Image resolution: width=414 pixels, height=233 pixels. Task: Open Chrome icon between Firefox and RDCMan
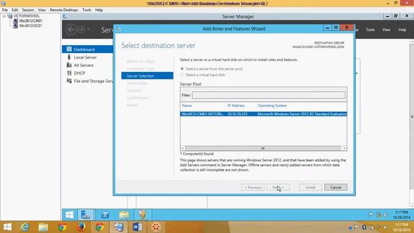point(100,227)
